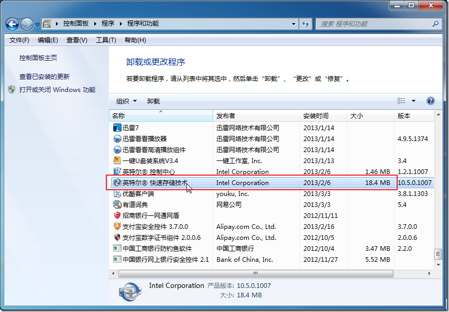Screen dimensions: 449x312
Task: Click horizontal scrollbar thumb
Action: click(256, 273)
